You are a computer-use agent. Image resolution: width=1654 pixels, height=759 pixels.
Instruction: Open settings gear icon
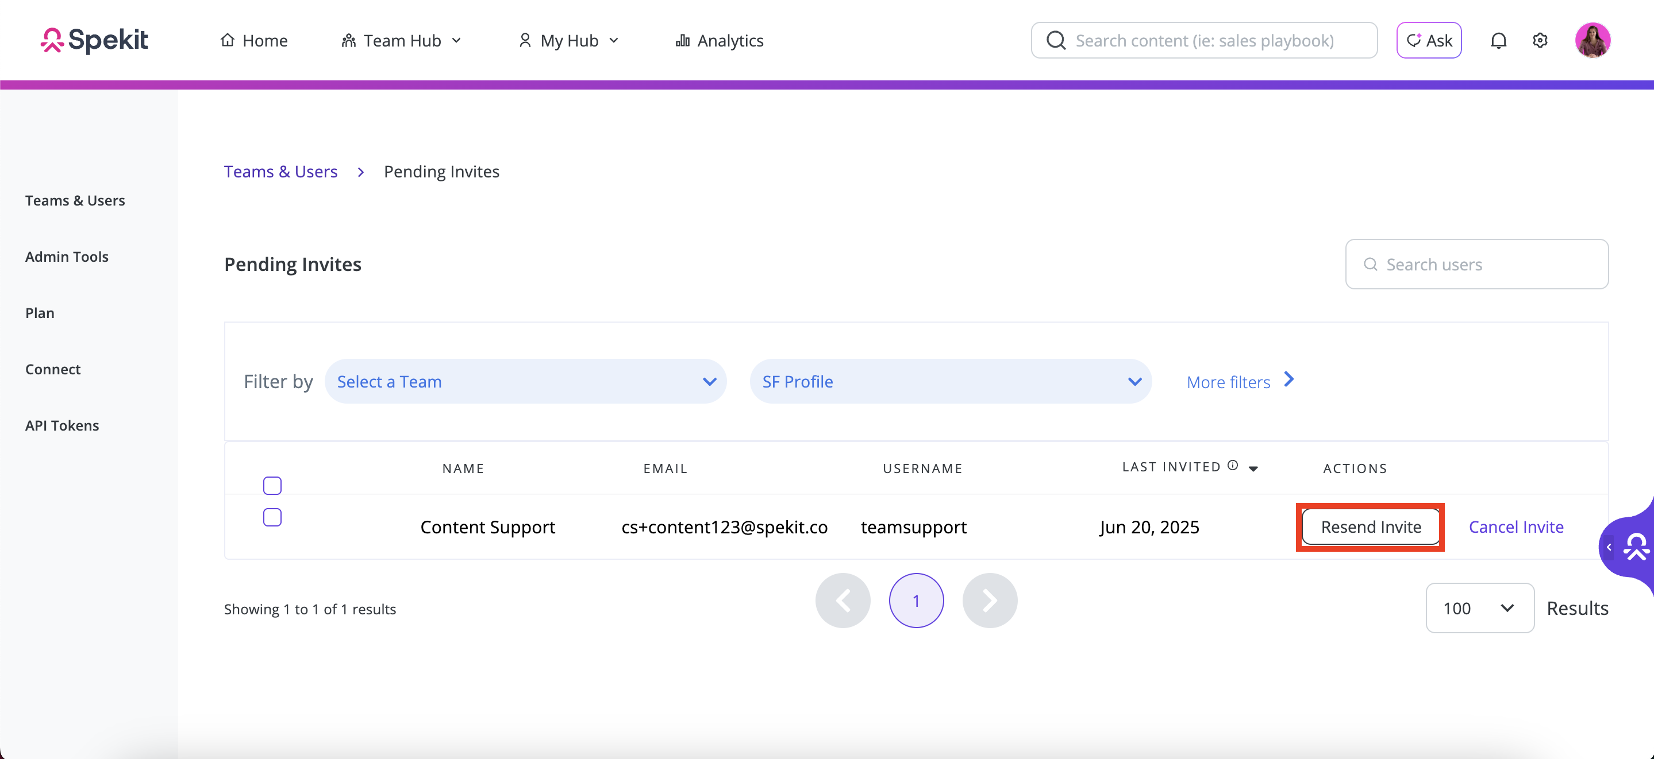1540,40
